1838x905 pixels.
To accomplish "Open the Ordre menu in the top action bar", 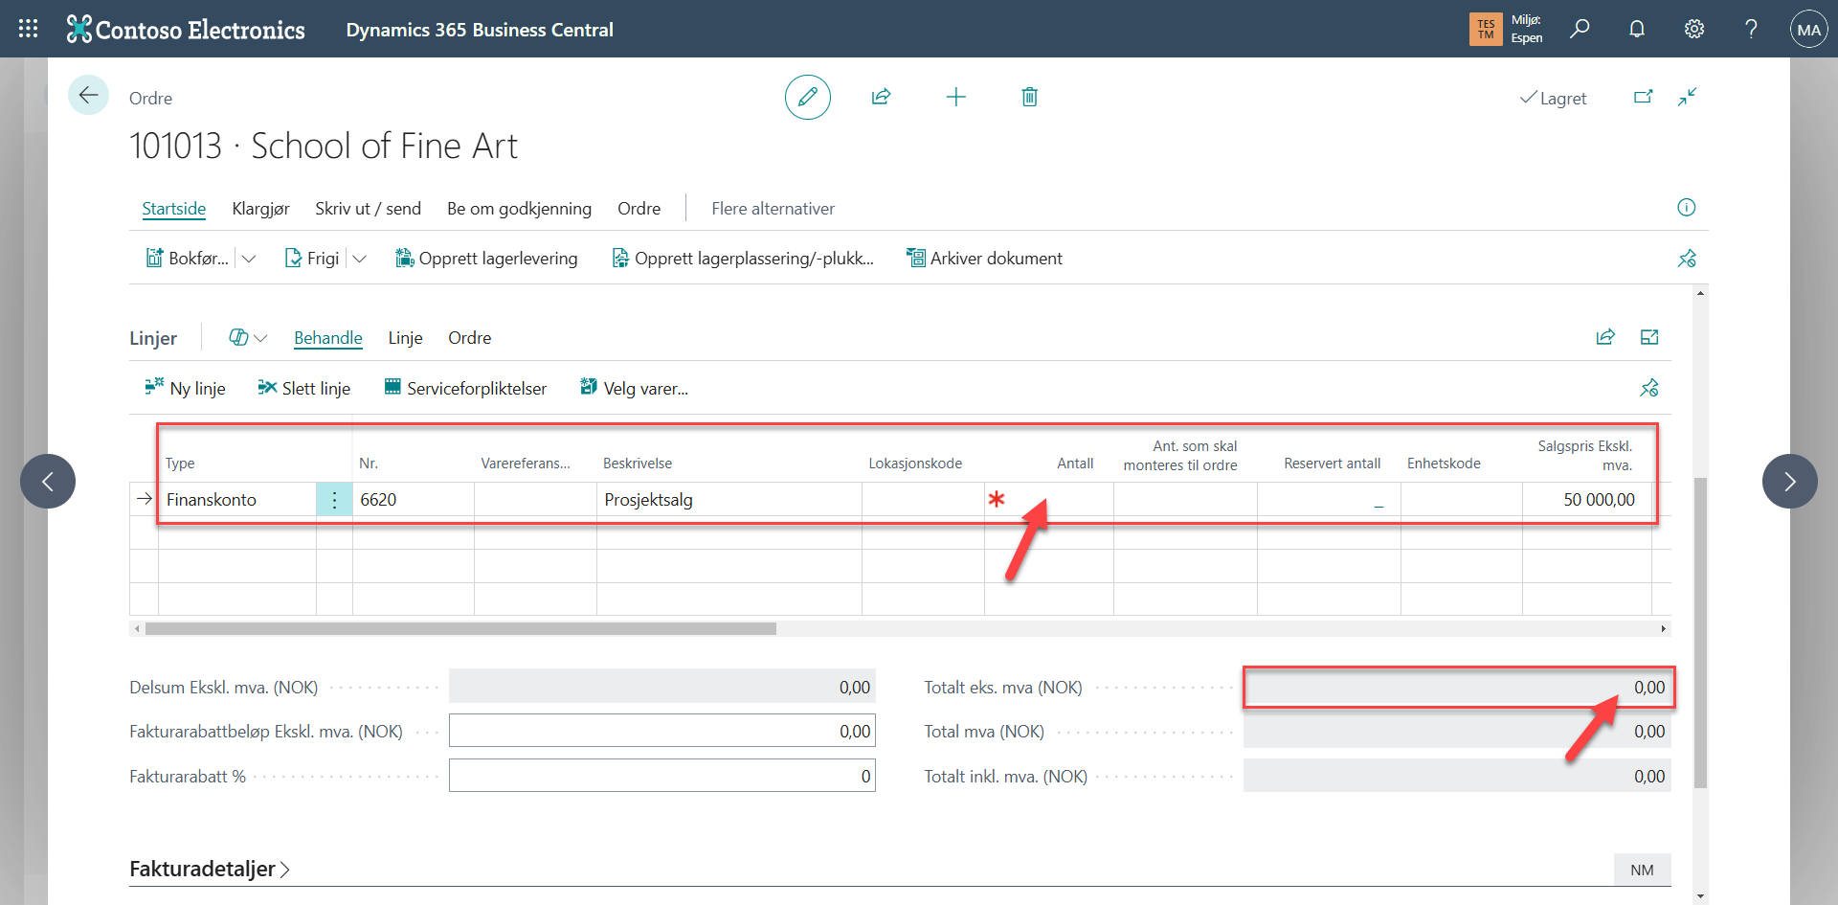I will 639,209.
